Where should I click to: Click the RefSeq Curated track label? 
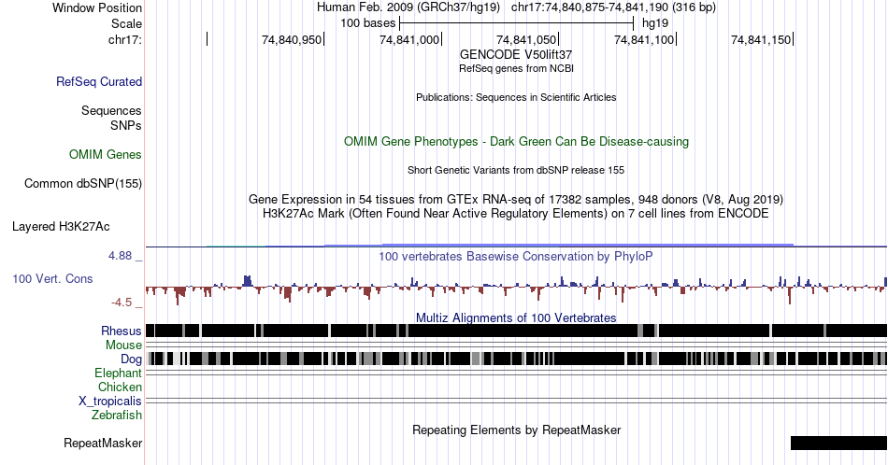[x=99, y=81]
